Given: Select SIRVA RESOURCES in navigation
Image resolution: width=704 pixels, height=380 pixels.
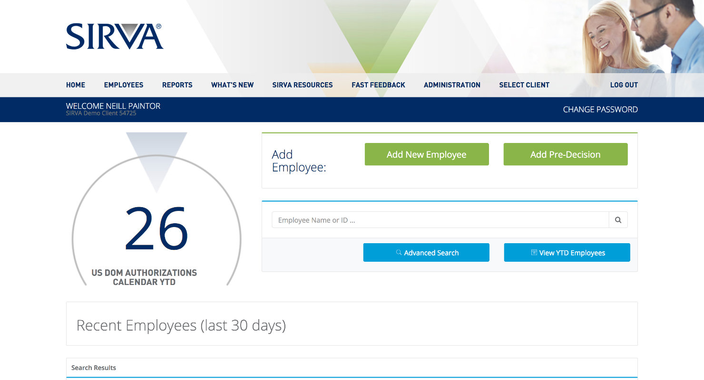Looking at the screenshot, I should [x=303, y=85].
